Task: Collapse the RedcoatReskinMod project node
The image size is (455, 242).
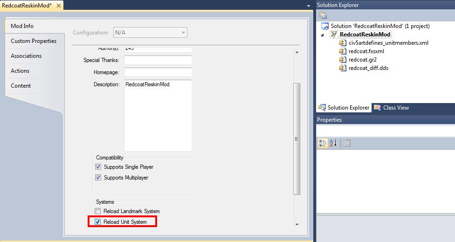Action: point(323,35)
